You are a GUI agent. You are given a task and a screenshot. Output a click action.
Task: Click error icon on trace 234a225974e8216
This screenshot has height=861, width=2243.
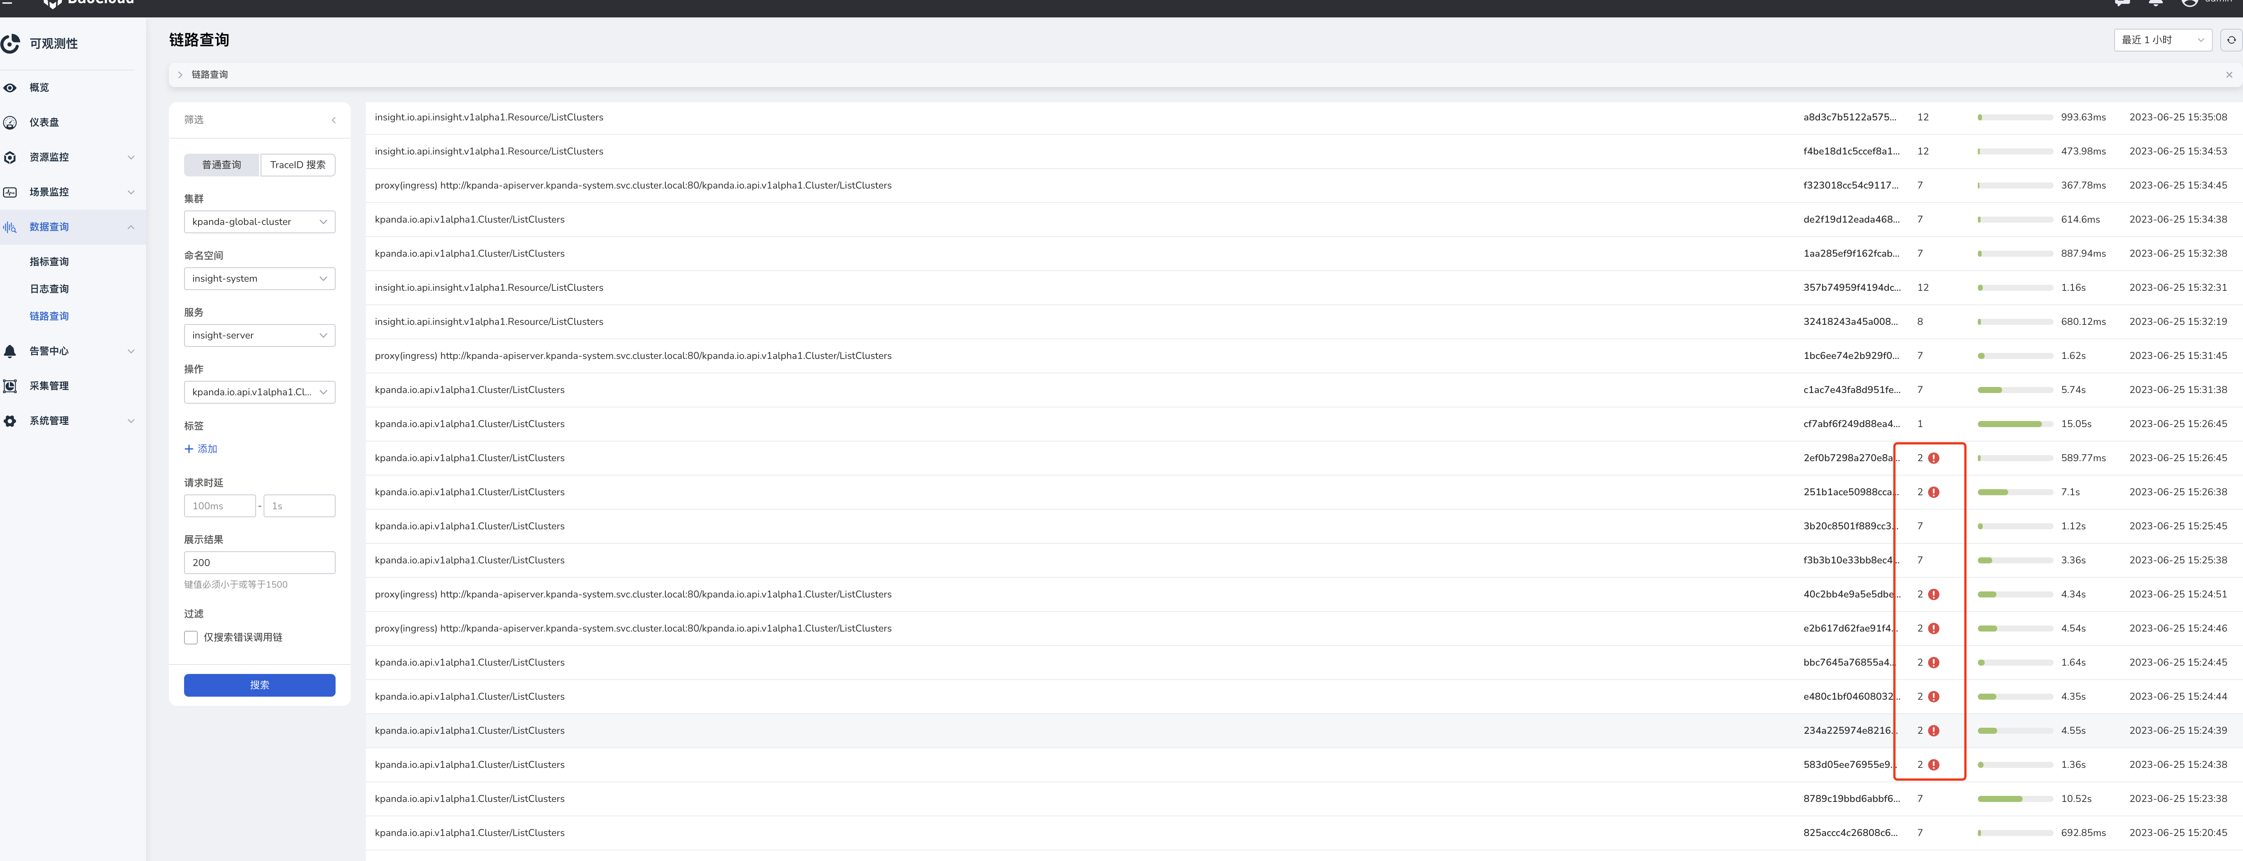click(1934, 731)
